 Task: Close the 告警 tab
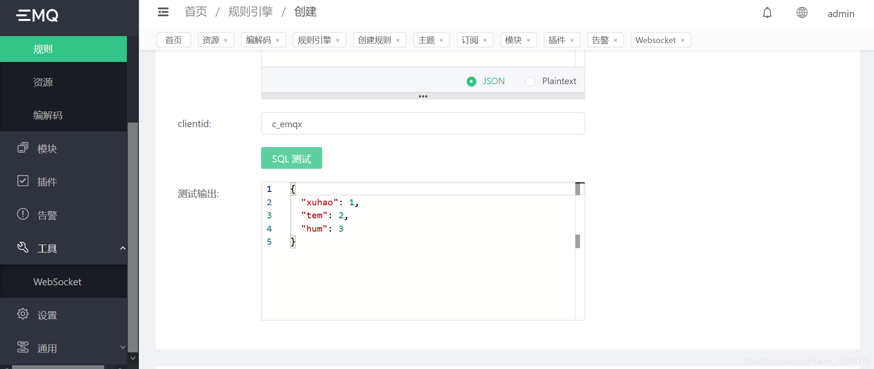point(616,40)
